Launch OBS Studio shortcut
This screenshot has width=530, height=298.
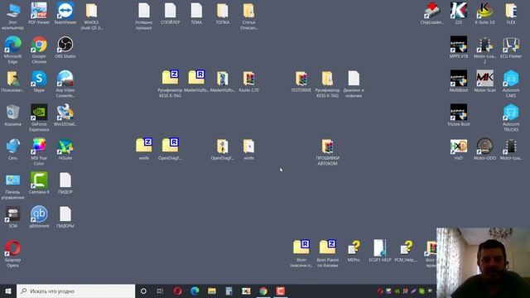point(65,45)
